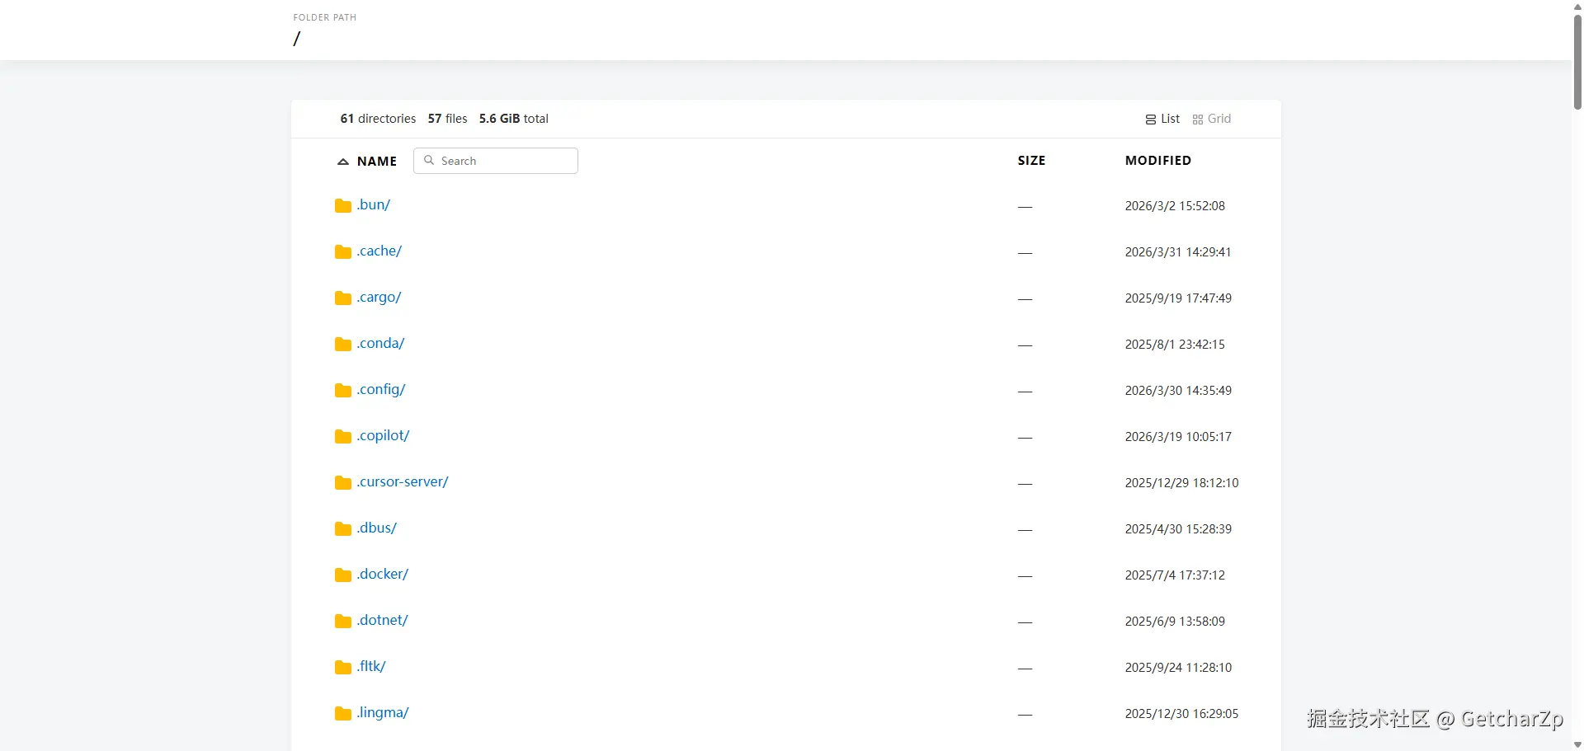Screen dimensions: 1584x751
Task: Click modified date 2026/3/31 14:29:41
Action: 1178,252
